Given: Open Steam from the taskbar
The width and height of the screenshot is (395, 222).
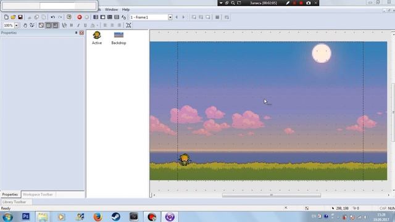Looking at the screenshot, I should tap(115, 216).
